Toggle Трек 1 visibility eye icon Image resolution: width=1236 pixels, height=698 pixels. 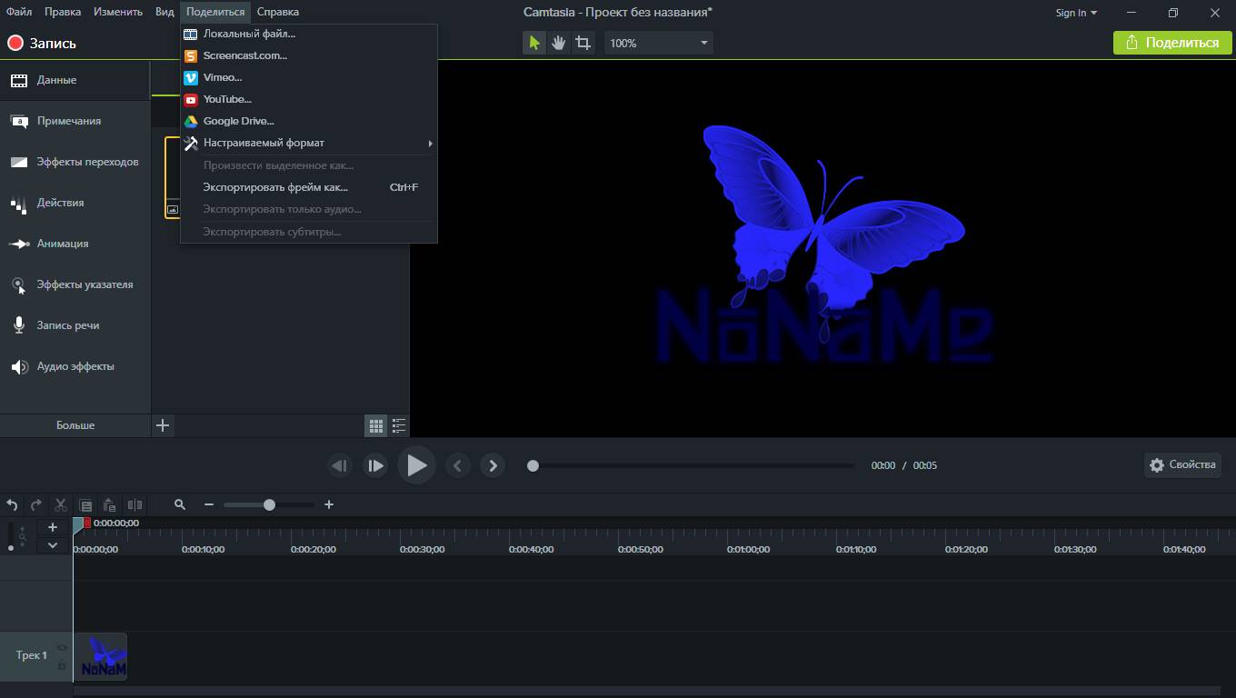pyautogui.click(x=62, y=648)
